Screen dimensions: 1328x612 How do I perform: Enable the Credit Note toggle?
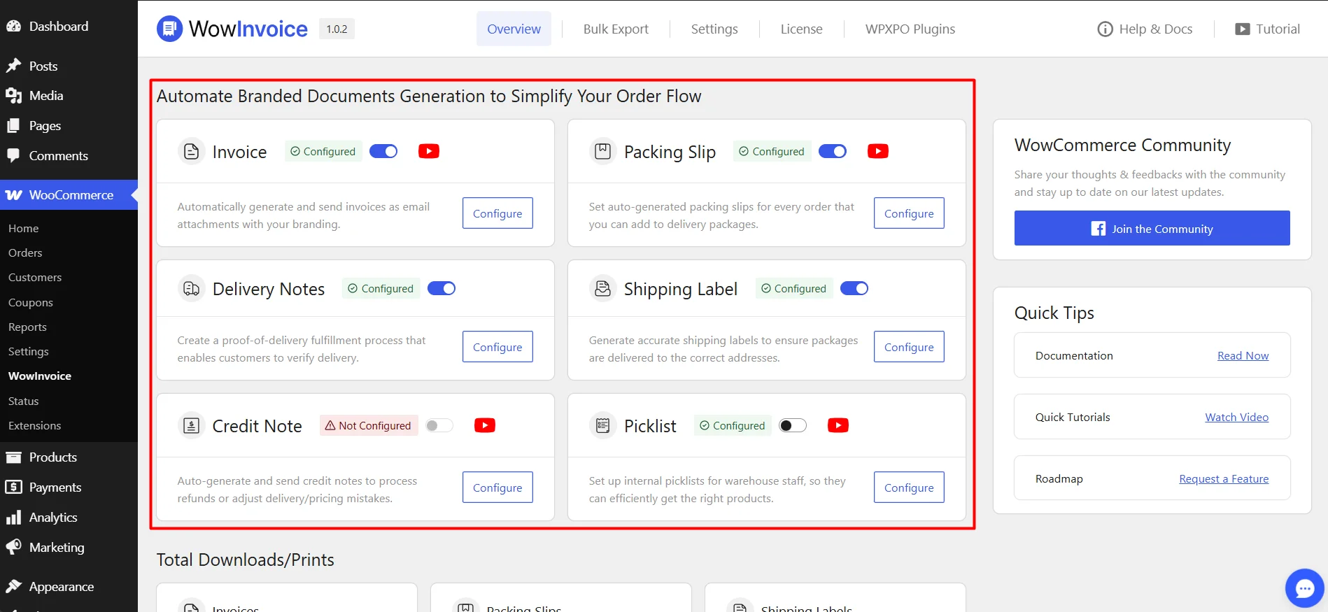coord(439,425)
